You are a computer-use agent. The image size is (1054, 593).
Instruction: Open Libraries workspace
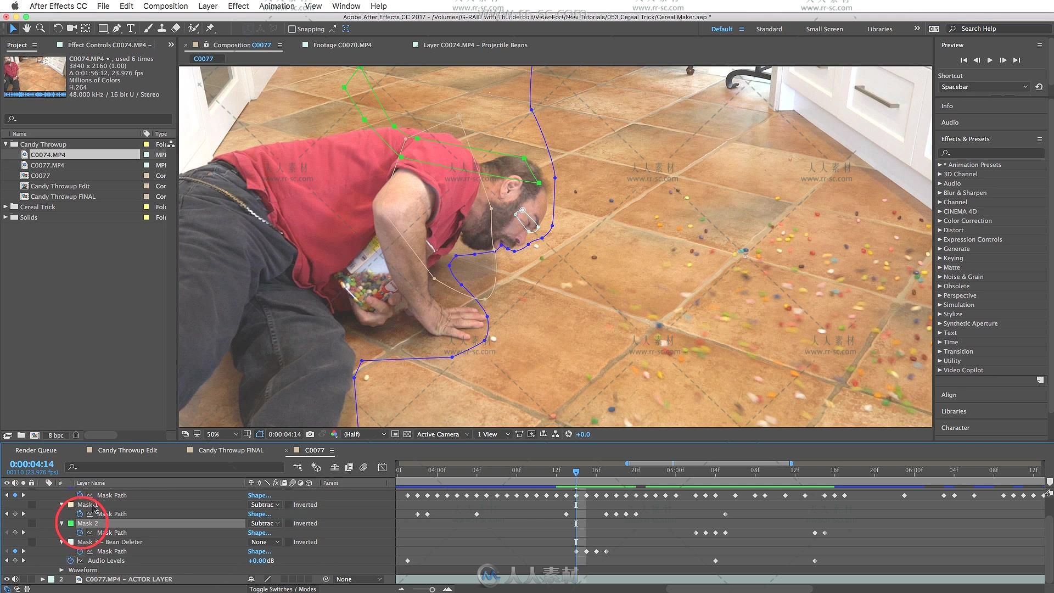coord(879,29)
